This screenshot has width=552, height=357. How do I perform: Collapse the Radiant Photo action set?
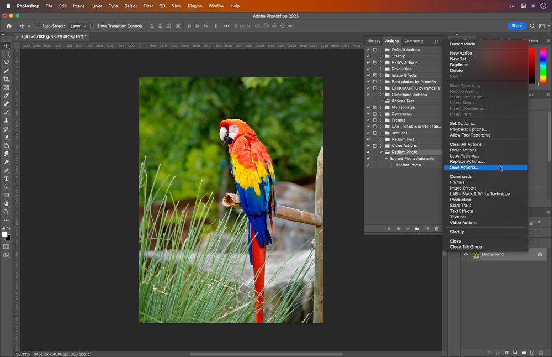tap(381, 152)
